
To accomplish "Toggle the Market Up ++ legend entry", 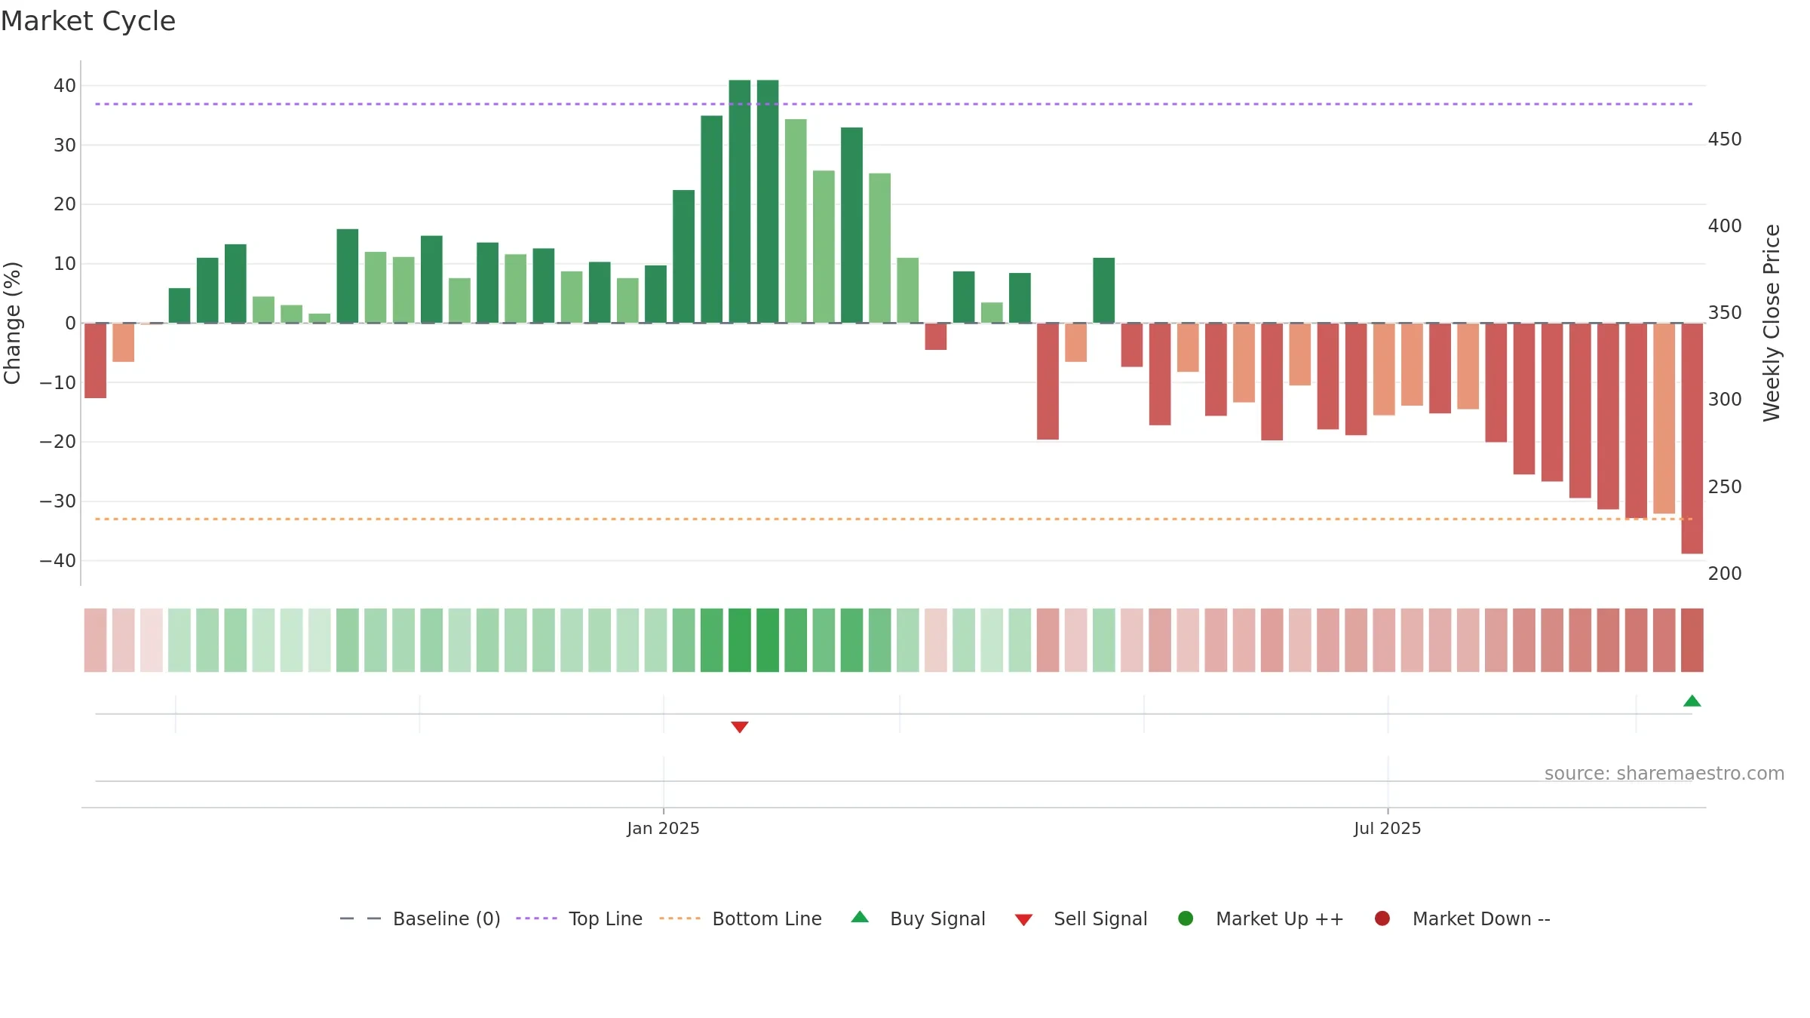I will [x=1260, y=918].
